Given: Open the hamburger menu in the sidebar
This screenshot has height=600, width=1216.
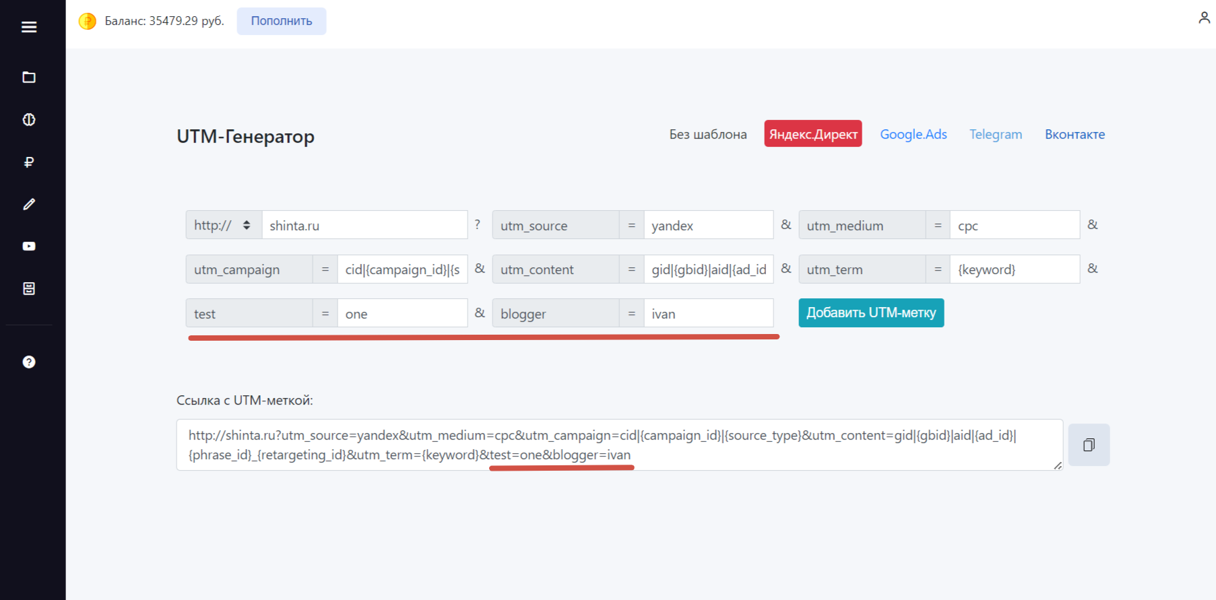Looking at the screenshot, I should coord(29,27).
